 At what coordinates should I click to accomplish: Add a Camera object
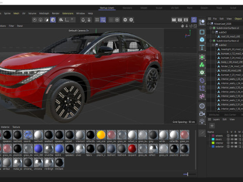point(202,114)
